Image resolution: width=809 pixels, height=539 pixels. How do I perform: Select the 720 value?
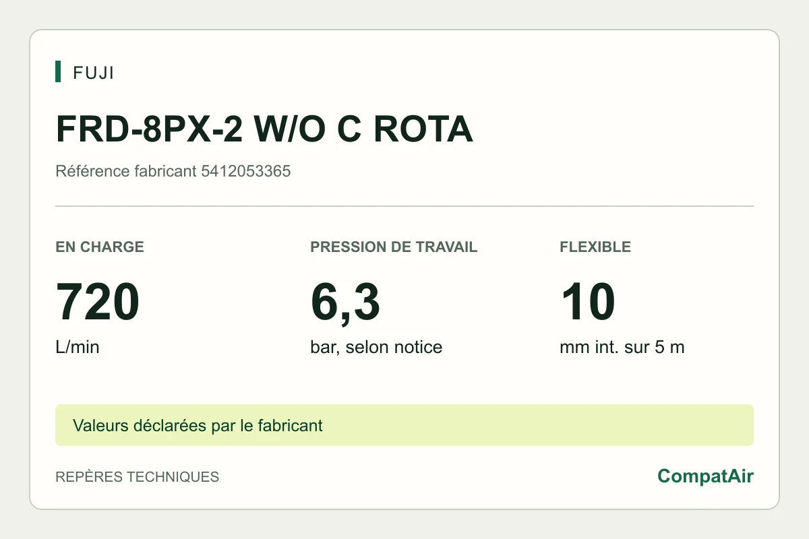[x=98, y=303]
